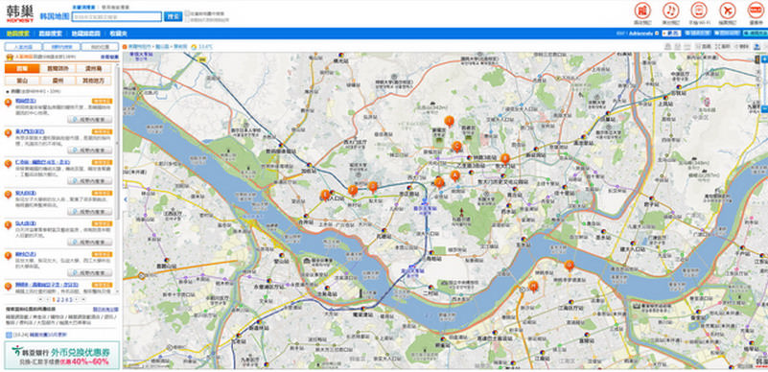
Task: Select the orange highlighted region tab
Action: coord(21,68)
